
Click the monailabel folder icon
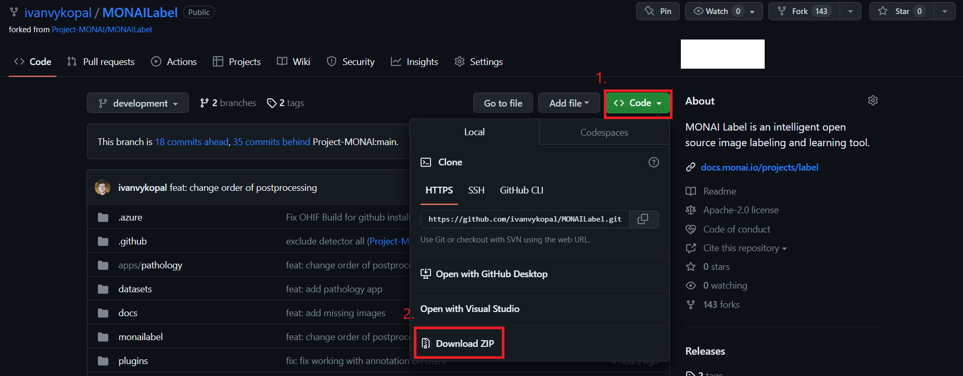(103, 337)
